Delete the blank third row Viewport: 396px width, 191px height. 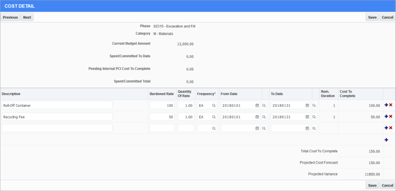[x=391, y=128]
